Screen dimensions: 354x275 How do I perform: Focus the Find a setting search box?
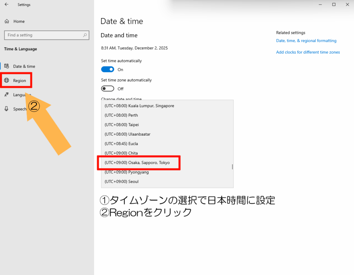[x=43, y=35]
